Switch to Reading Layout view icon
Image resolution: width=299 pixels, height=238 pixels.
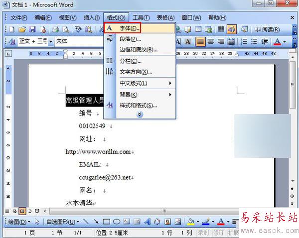tap(37, 211)
